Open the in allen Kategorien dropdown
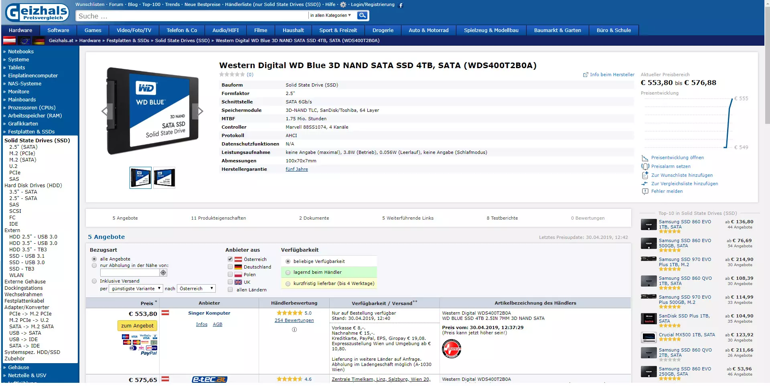Image resolution: width=770 pixels, height=386 pixels. click(x=331, y=16)
